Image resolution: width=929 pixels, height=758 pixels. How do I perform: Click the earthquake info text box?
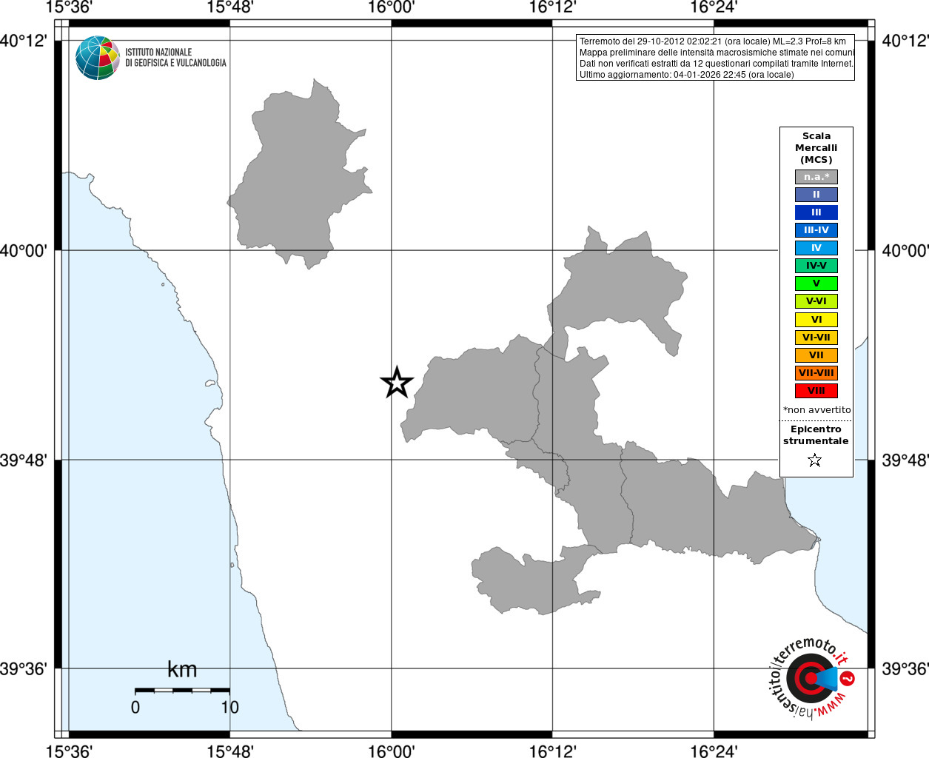click(x=715, y=58)
